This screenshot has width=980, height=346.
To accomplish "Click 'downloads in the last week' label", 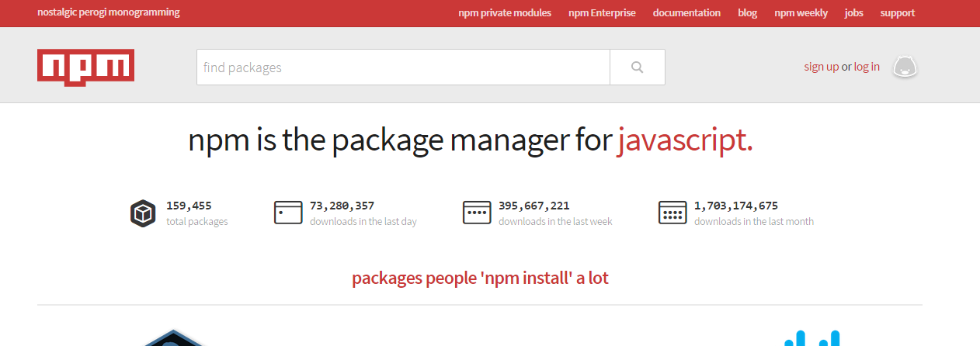I will pos(555,222).
